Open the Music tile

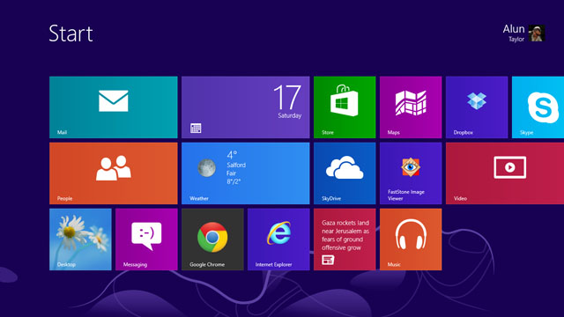pos(411,240)
